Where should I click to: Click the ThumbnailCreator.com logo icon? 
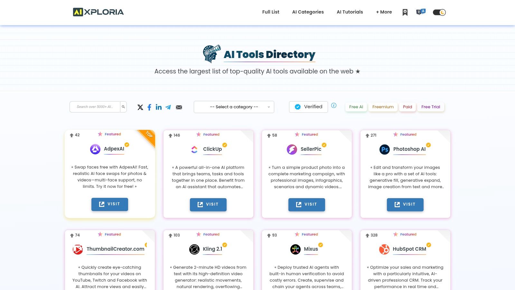(x=78, y=249)
